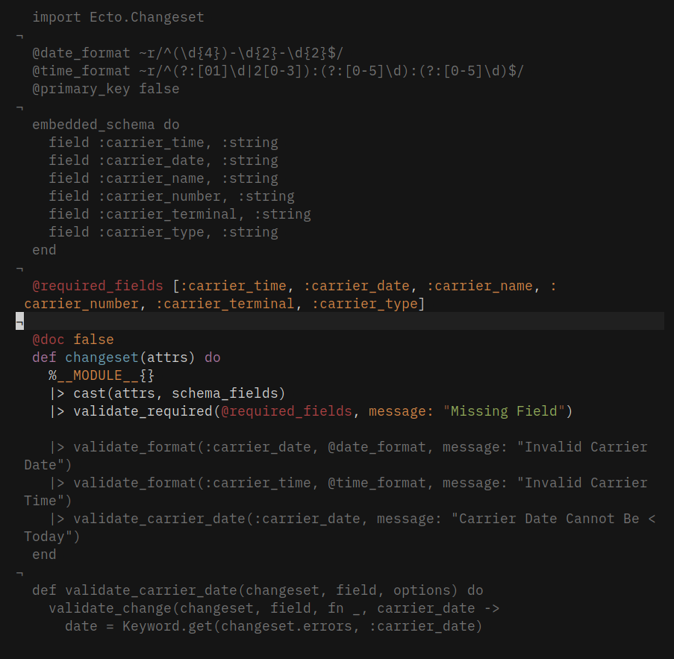
Task: Click the field :carrier_terminal declaration
Action: click(x=179, y=214)
